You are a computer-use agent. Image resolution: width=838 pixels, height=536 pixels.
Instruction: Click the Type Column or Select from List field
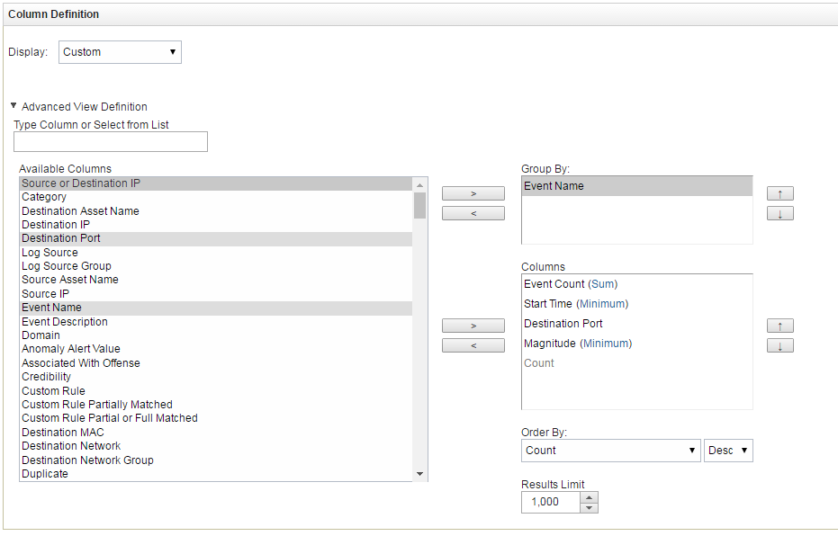click(x=110, y=141)
